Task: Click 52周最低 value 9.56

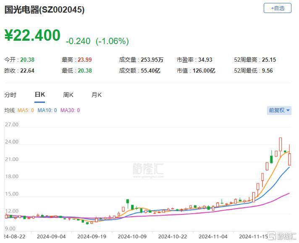Action: point(268,71)
